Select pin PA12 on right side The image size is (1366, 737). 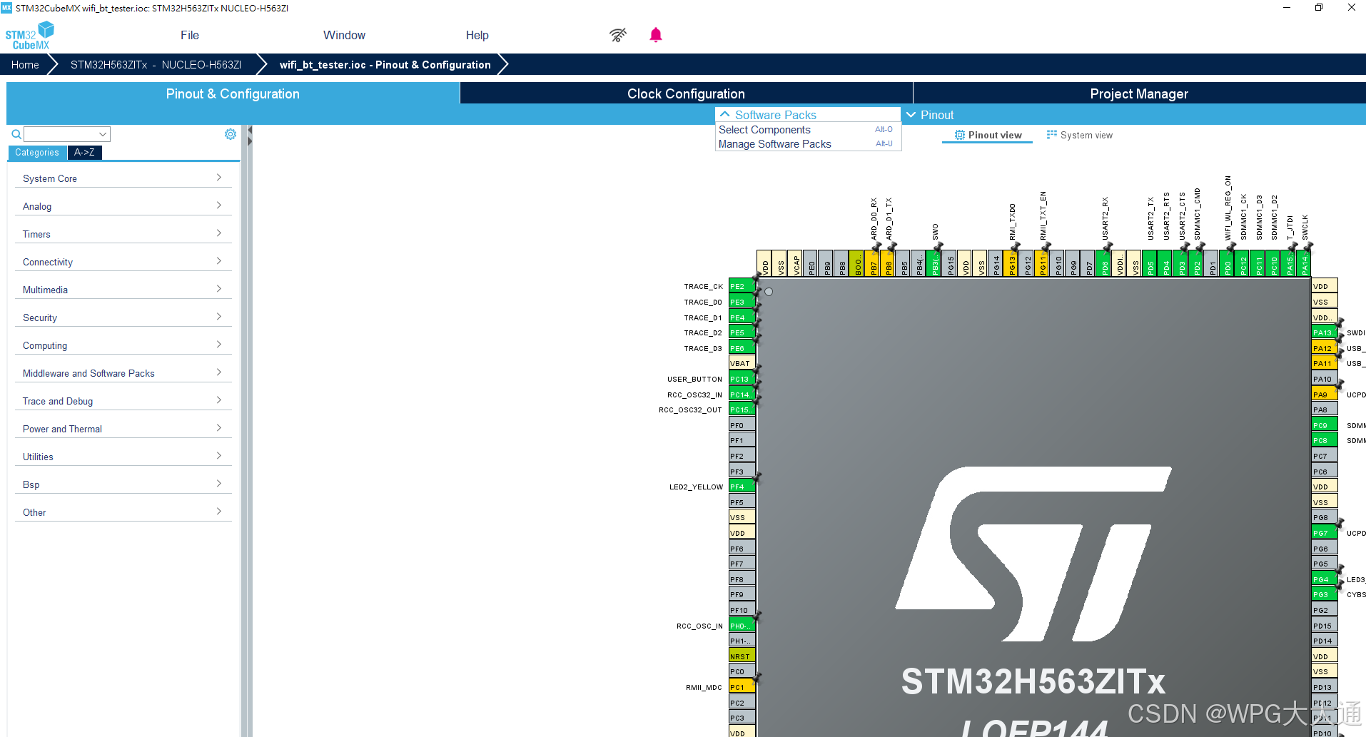[1325, 348]
